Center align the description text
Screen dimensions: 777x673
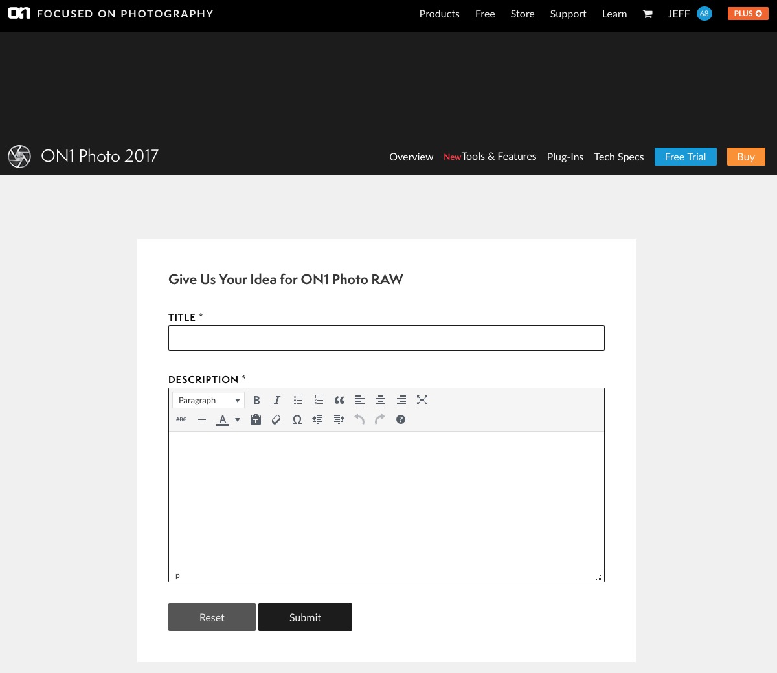point(381,401)
